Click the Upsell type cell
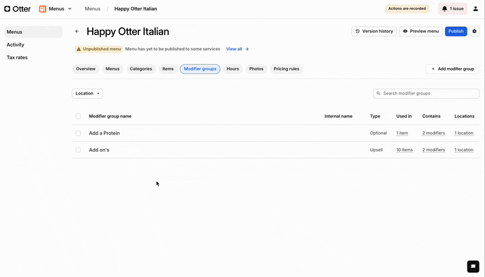 (376, 150)
